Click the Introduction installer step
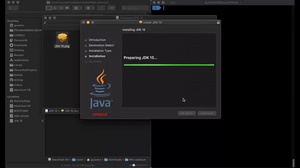300x168 pixels. [x=97, y=40]
